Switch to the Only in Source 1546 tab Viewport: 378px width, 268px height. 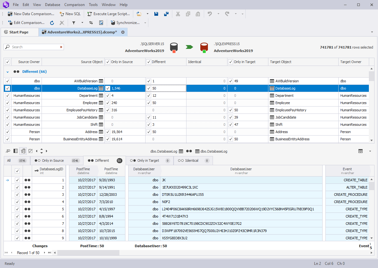tap(57, 160)
